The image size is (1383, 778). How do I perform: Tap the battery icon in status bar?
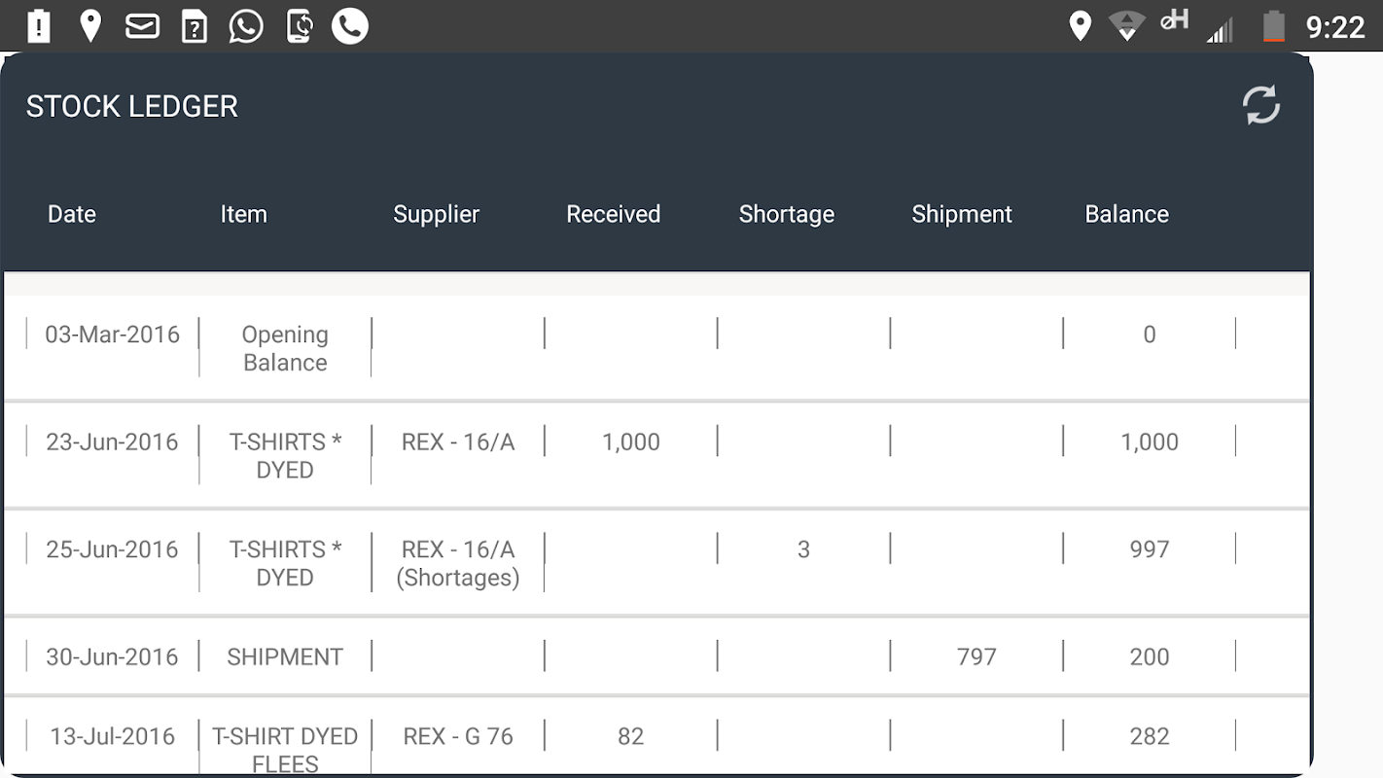[1273, 26]
